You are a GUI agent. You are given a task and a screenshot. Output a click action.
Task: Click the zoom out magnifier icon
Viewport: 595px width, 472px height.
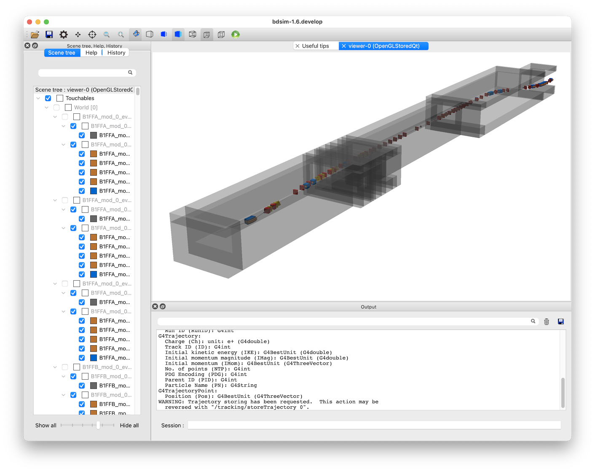(x=107, y=35)
